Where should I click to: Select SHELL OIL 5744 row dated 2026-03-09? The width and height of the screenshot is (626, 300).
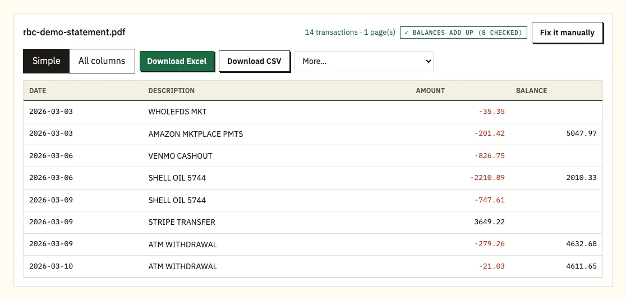point(312,200)
